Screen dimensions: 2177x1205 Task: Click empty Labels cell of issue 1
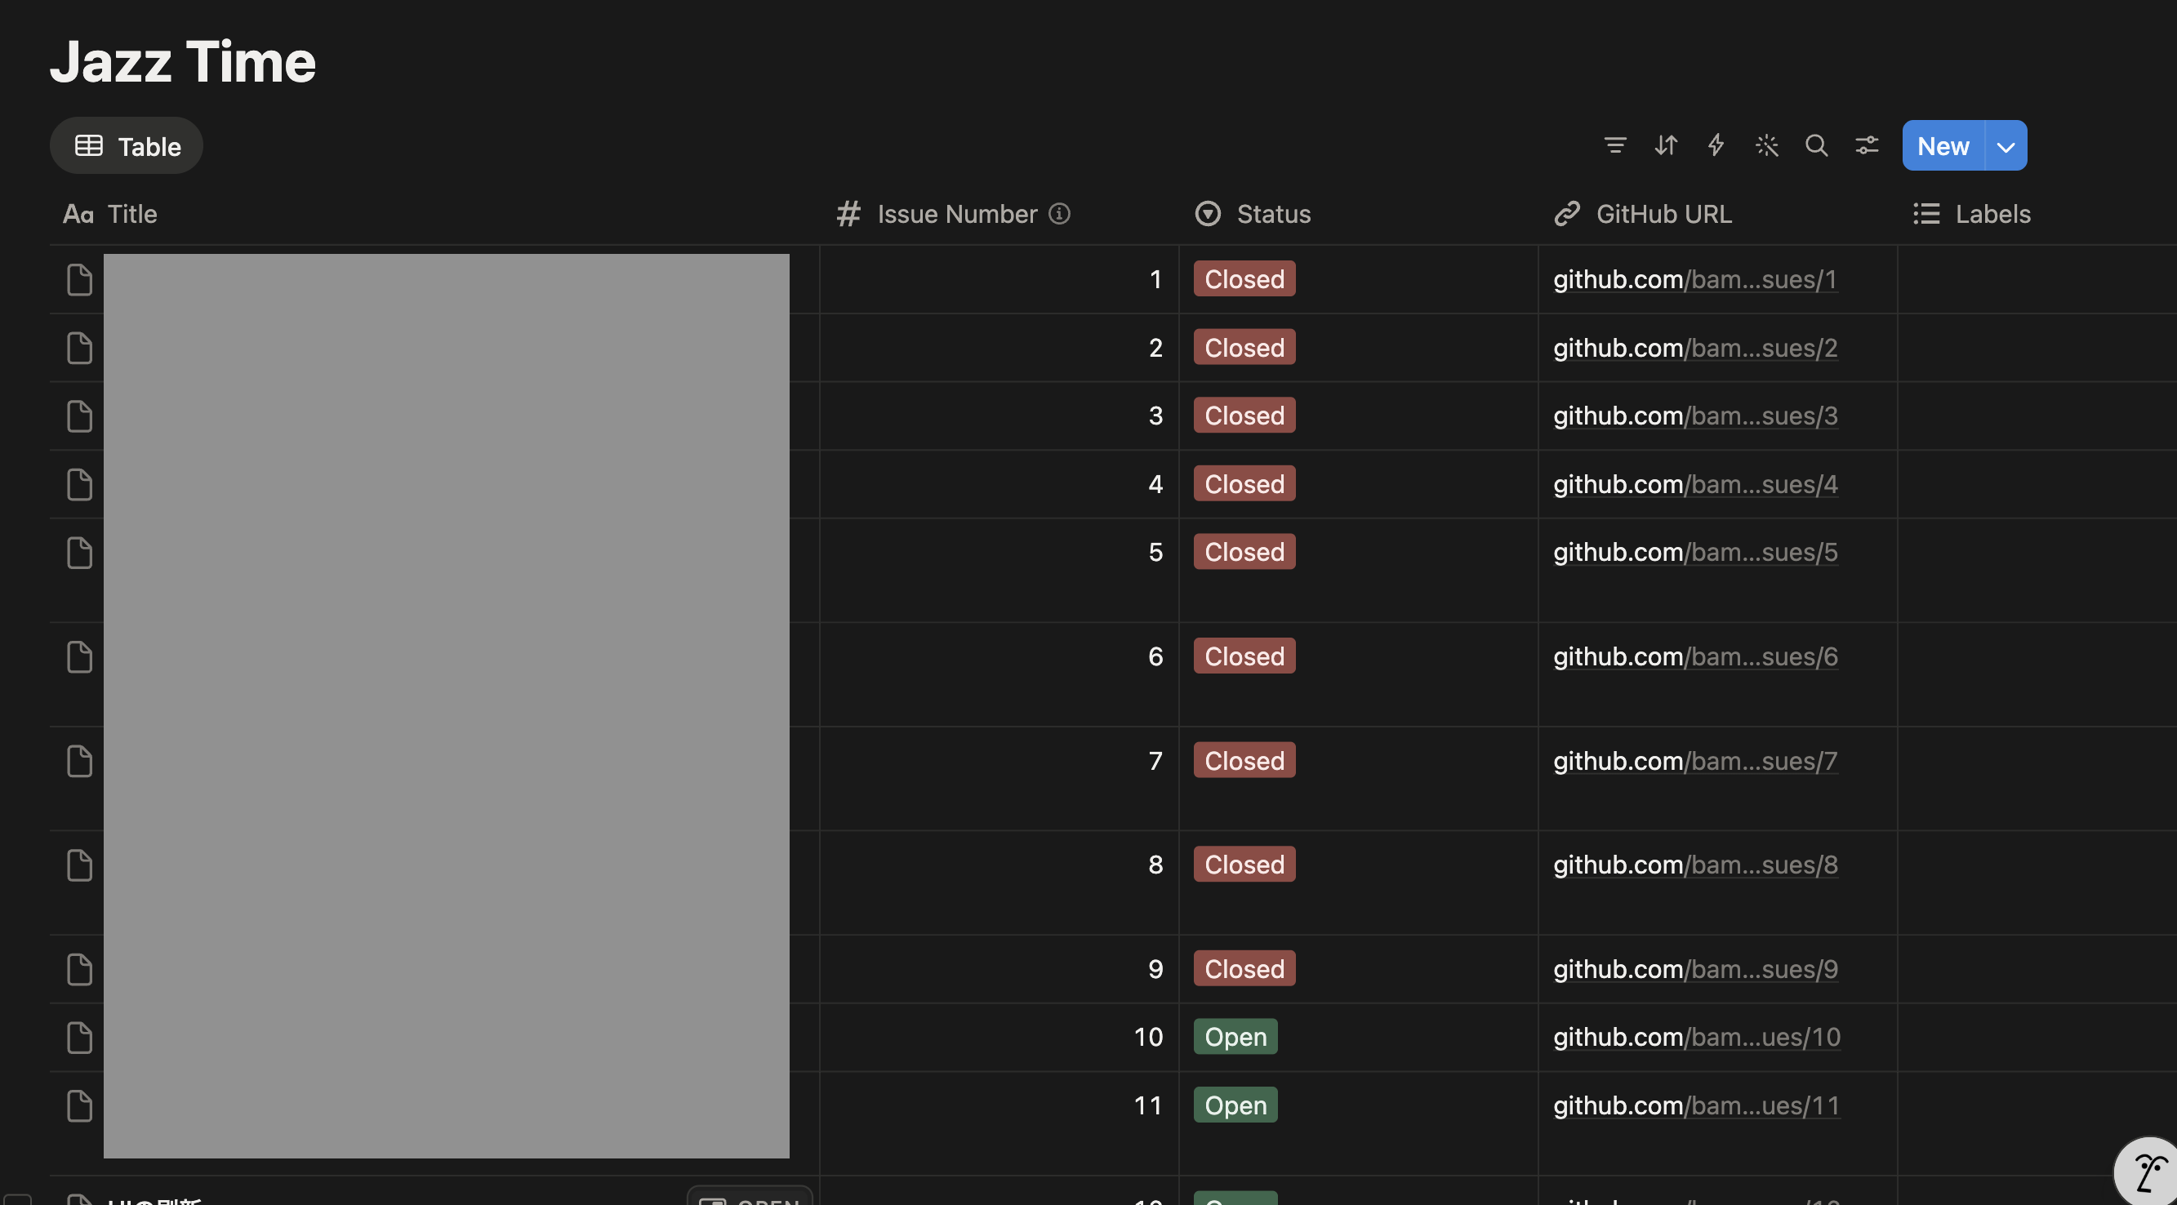click(2037, 280)
